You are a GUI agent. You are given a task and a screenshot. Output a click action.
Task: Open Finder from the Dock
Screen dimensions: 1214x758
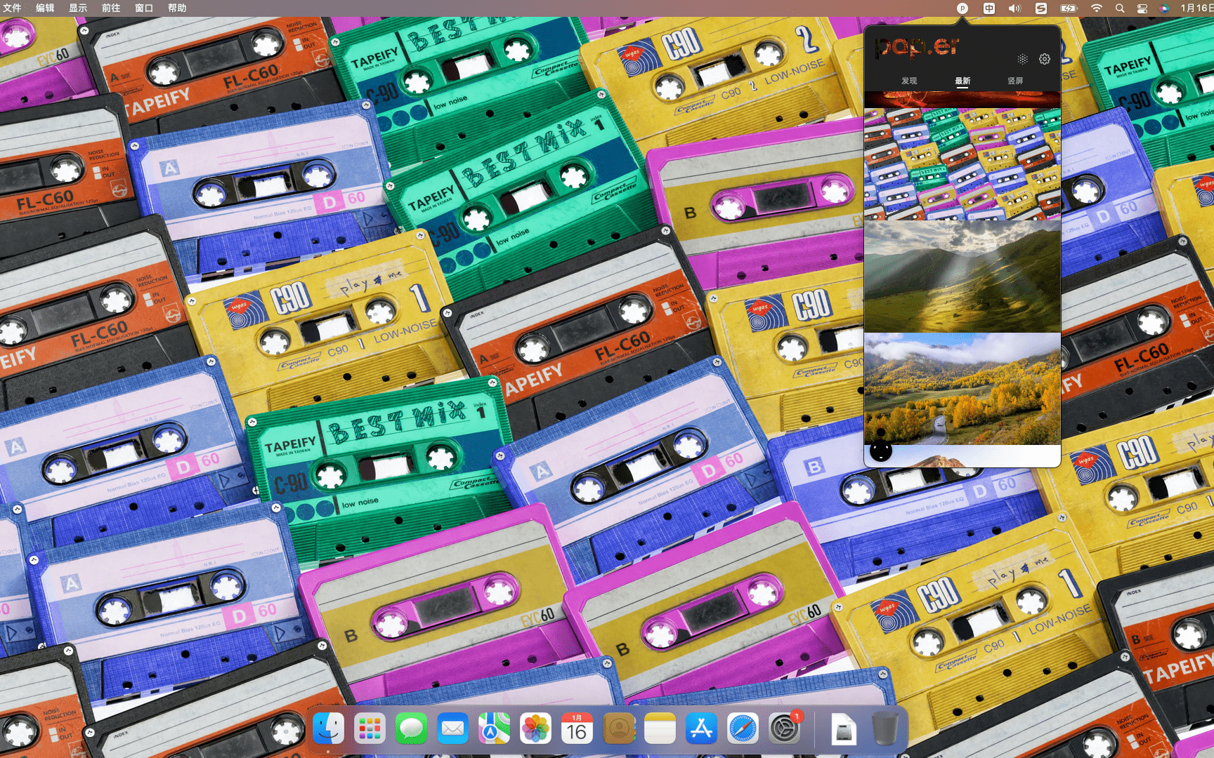point(328,729)
